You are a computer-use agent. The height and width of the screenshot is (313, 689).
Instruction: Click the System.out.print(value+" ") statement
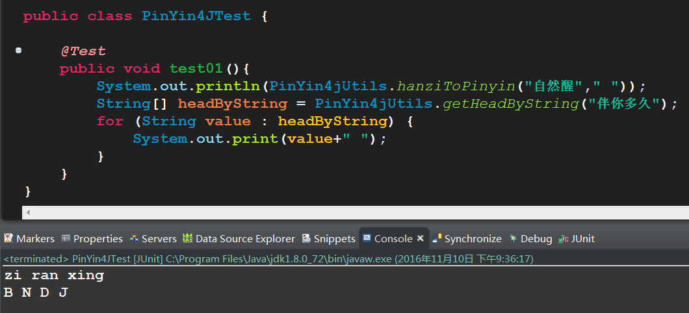click(x=260, y=139)
